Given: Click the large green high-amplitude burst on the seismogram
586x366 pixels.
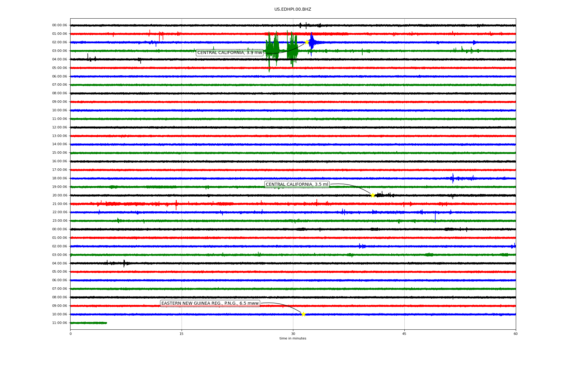Looking at the screenshot, I should tap(272, 49).
